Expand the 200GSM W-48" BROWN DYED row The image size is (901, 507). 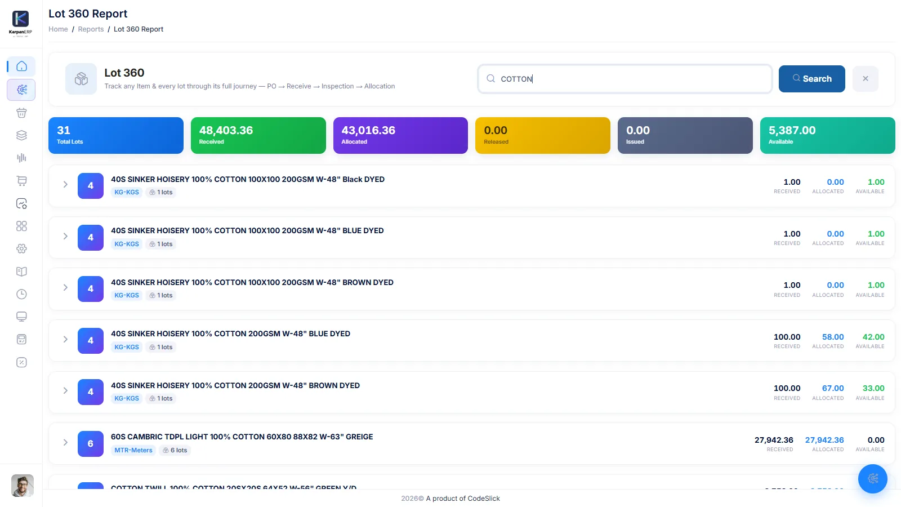(x=65, y=391)
